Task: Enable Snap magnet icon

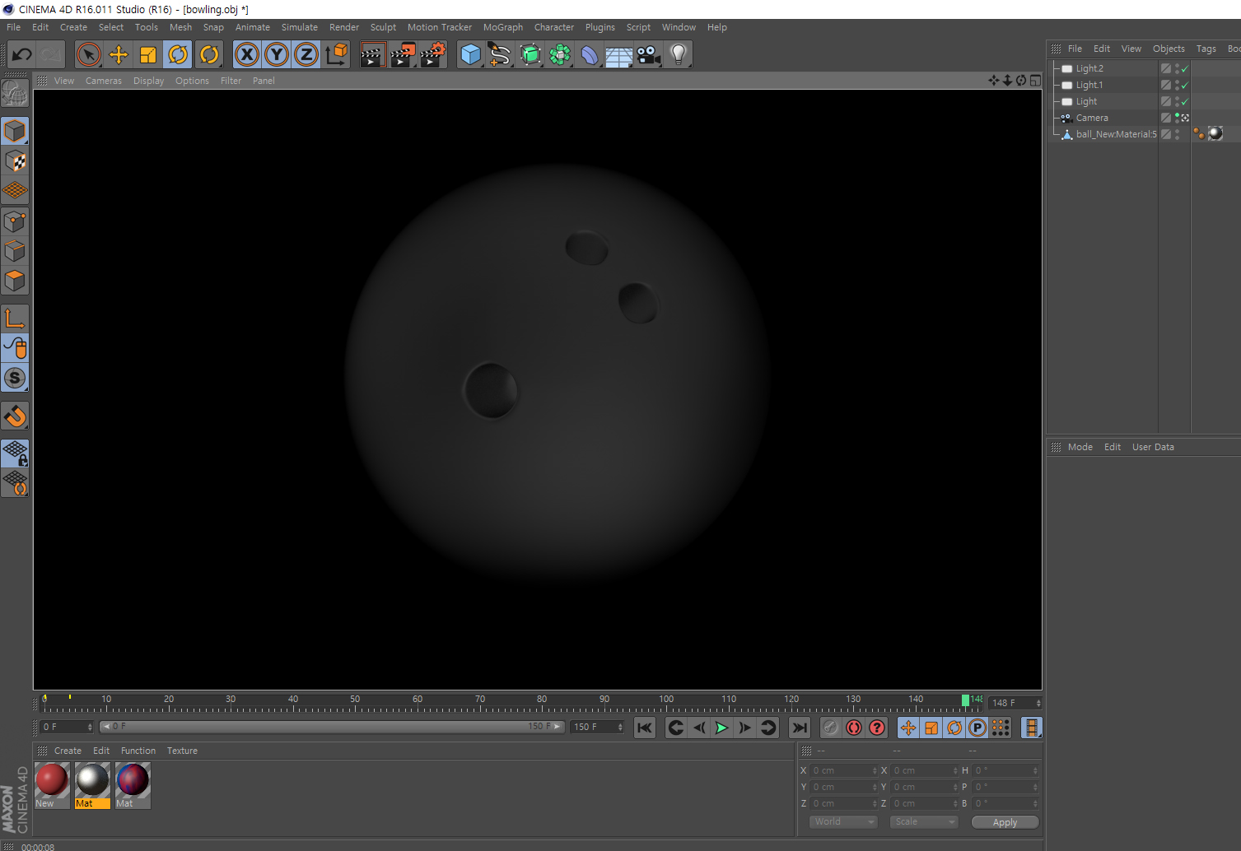Action: (x=15, y=416)
